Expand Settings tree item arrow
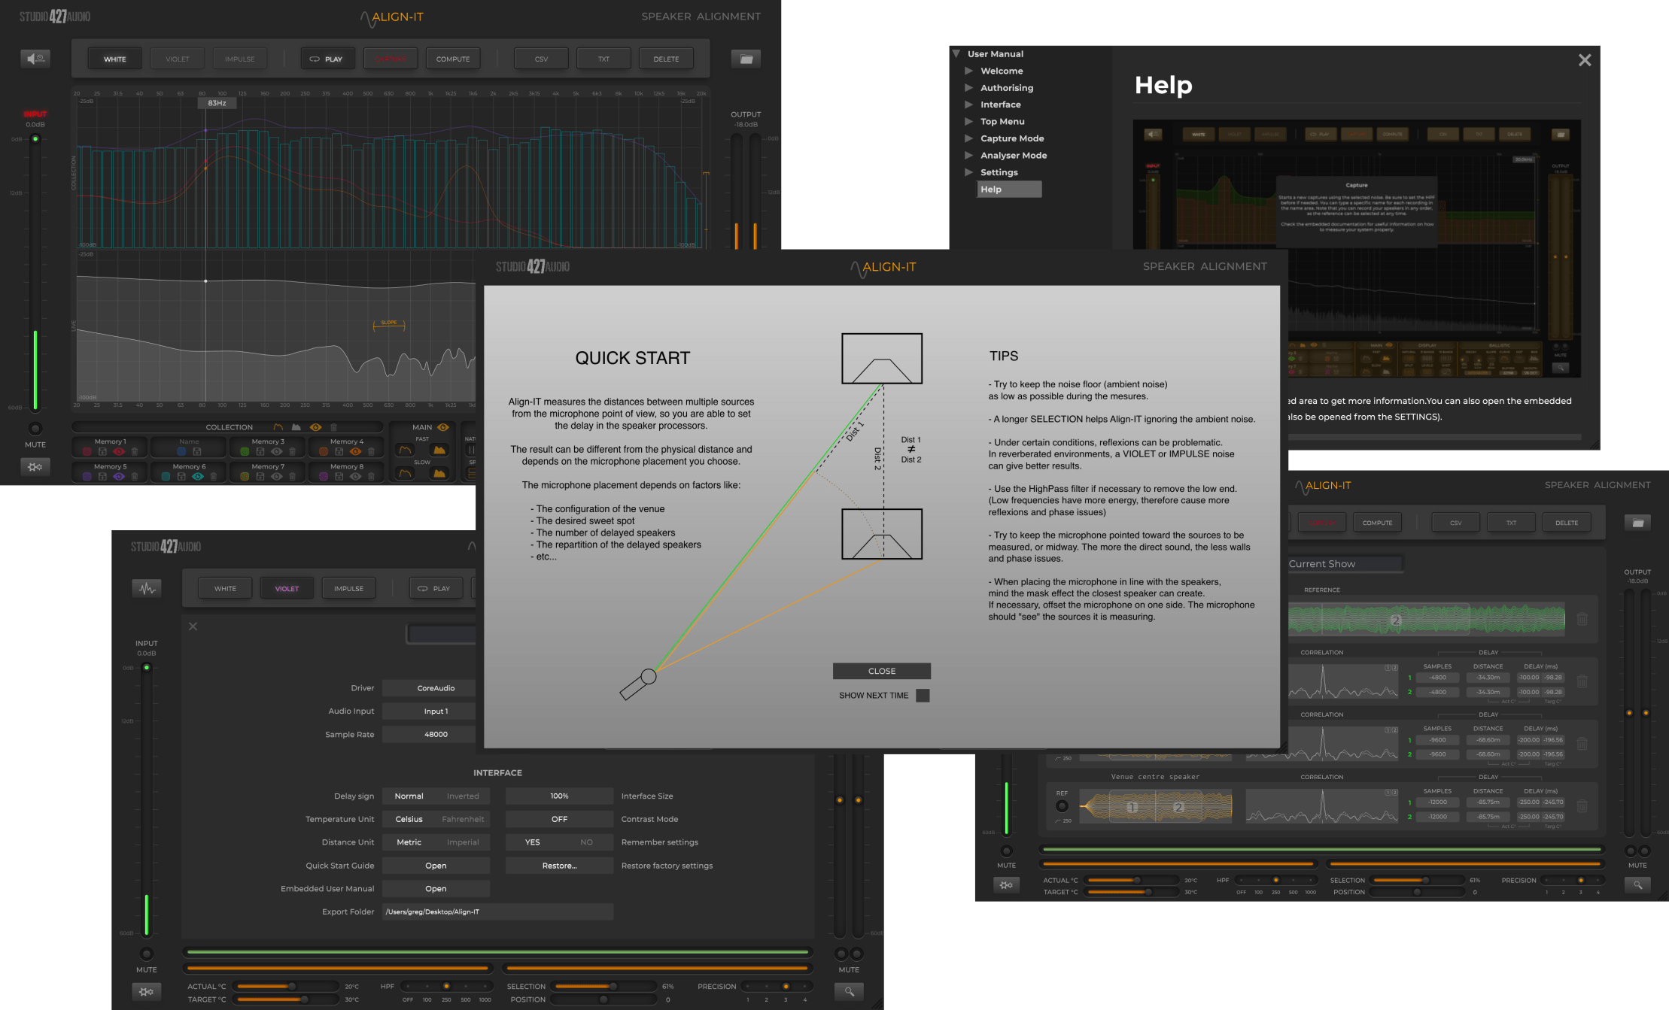Screen dimensions: 1669x1010 969,172
